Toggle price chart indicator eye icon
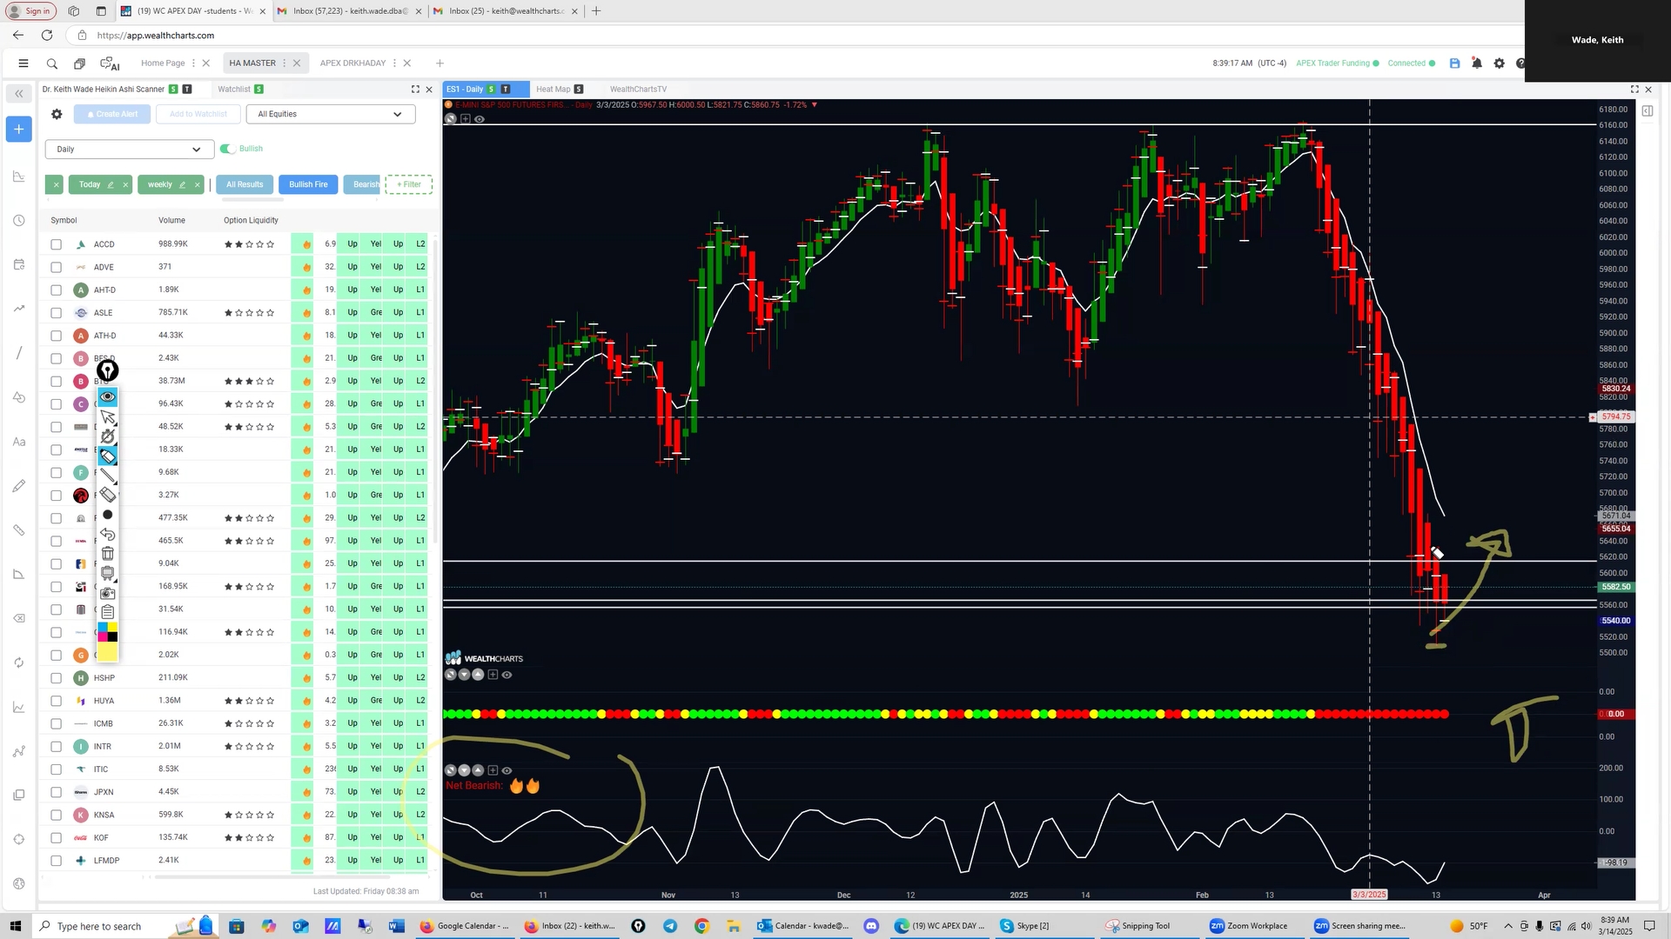This screenshot has height=939, width=1671. pyautogui.click(x=480, y=119)
